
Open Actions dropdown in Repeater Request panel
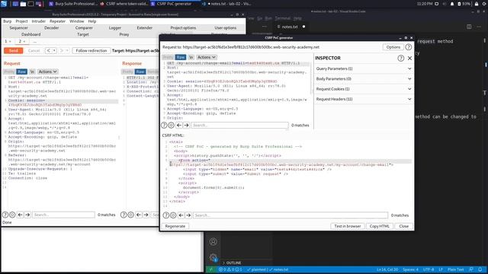pos(47,72)
